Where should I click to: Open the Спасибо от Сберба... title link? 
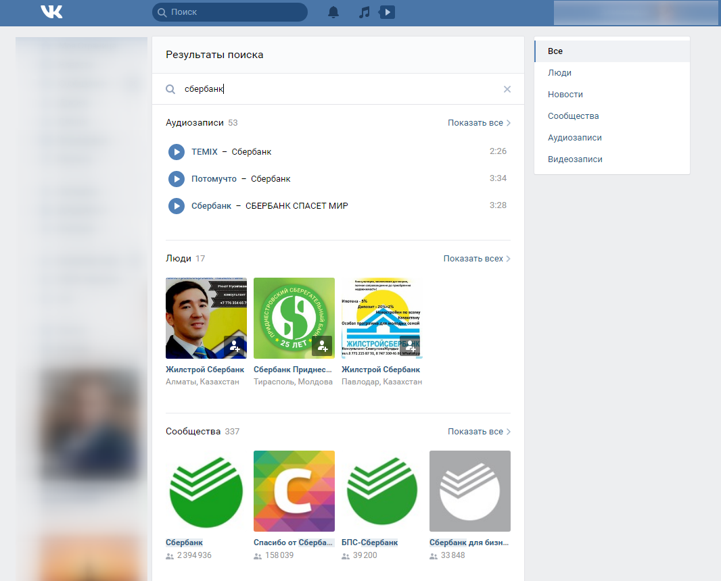tap(293, 542)
